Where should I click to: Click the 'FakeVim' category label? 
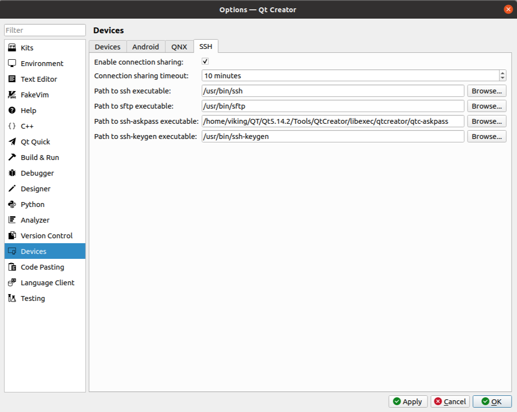[x=35, y=94]
